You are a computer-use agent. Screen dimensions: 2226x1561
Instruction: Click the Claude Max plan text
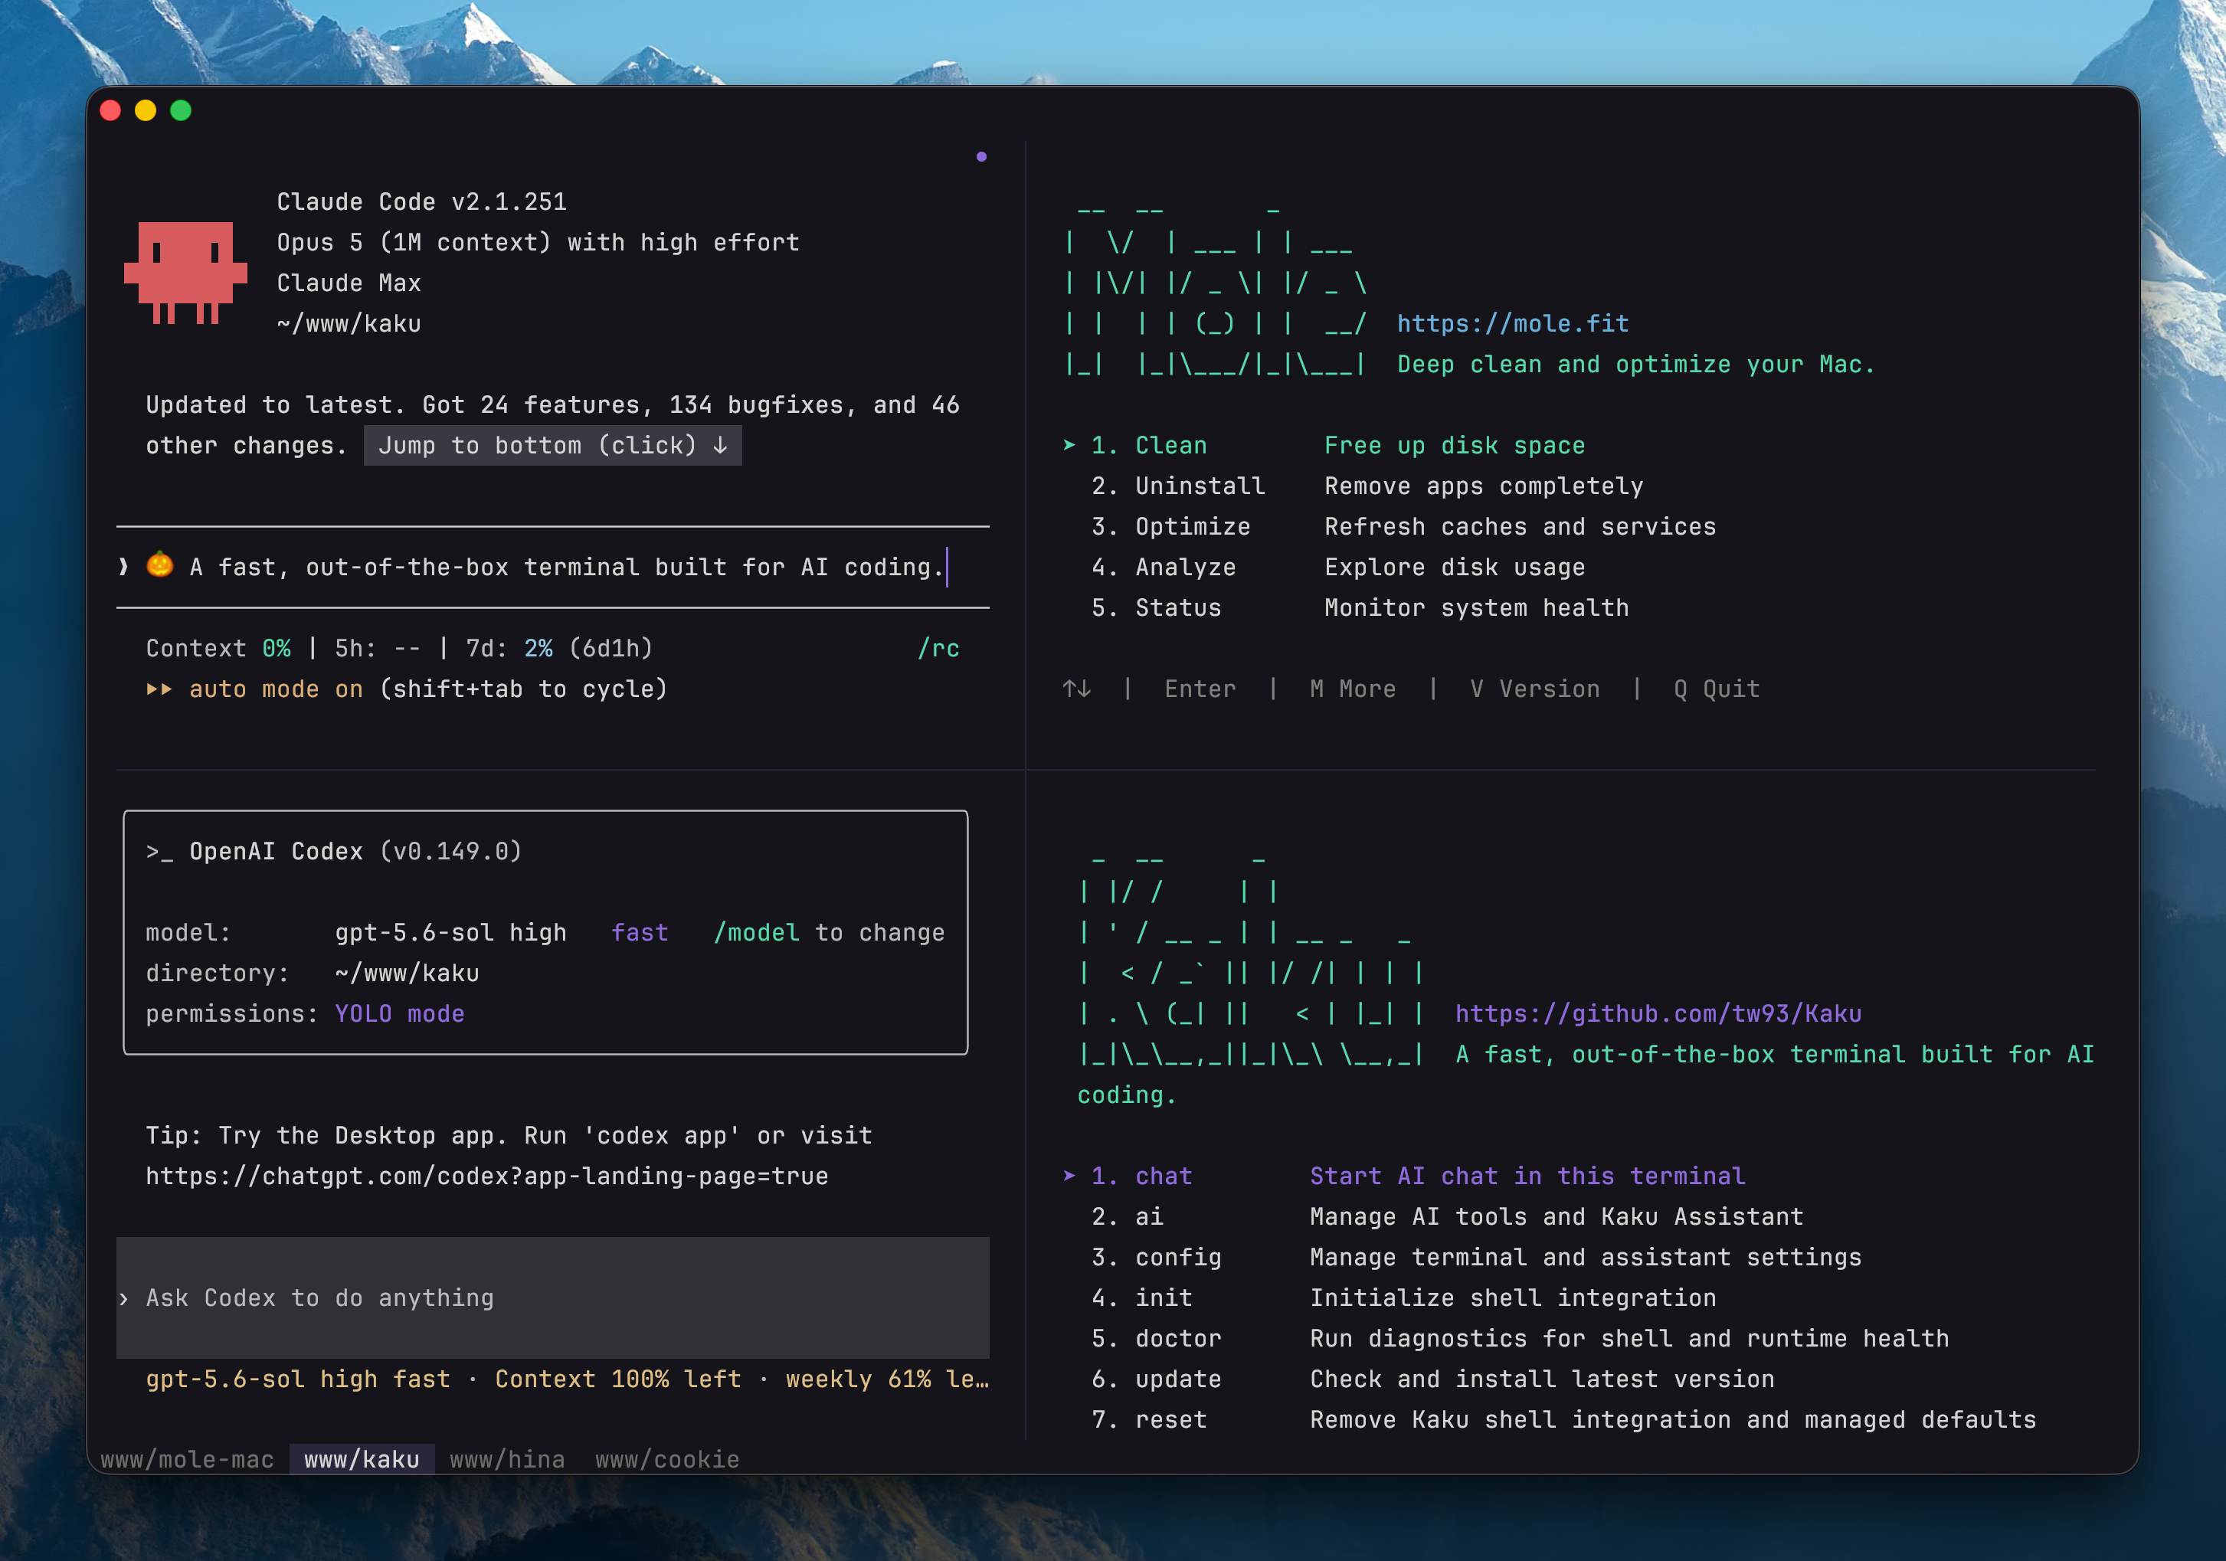(349, 283)
